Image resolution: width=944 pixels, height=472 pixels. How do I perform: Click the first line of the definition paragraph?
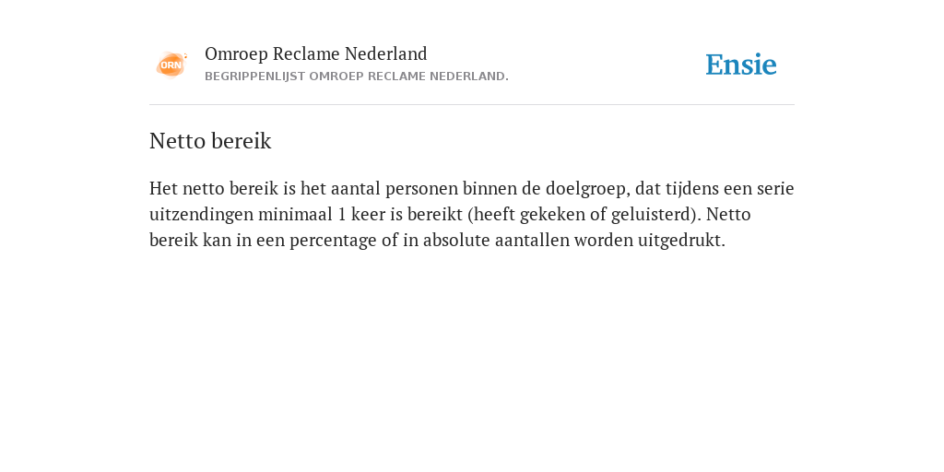[x=472, y=188]
